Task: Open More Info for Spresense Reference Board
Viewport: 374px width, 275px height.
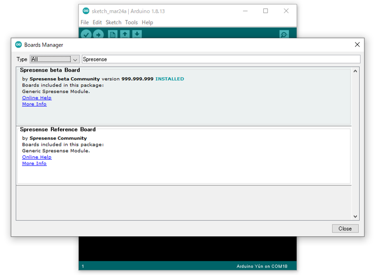Action: coord(34,164)
